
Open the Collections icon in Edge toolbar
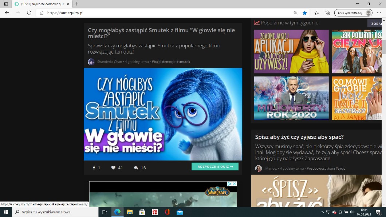pyautogui.click(x=328, y=13)
